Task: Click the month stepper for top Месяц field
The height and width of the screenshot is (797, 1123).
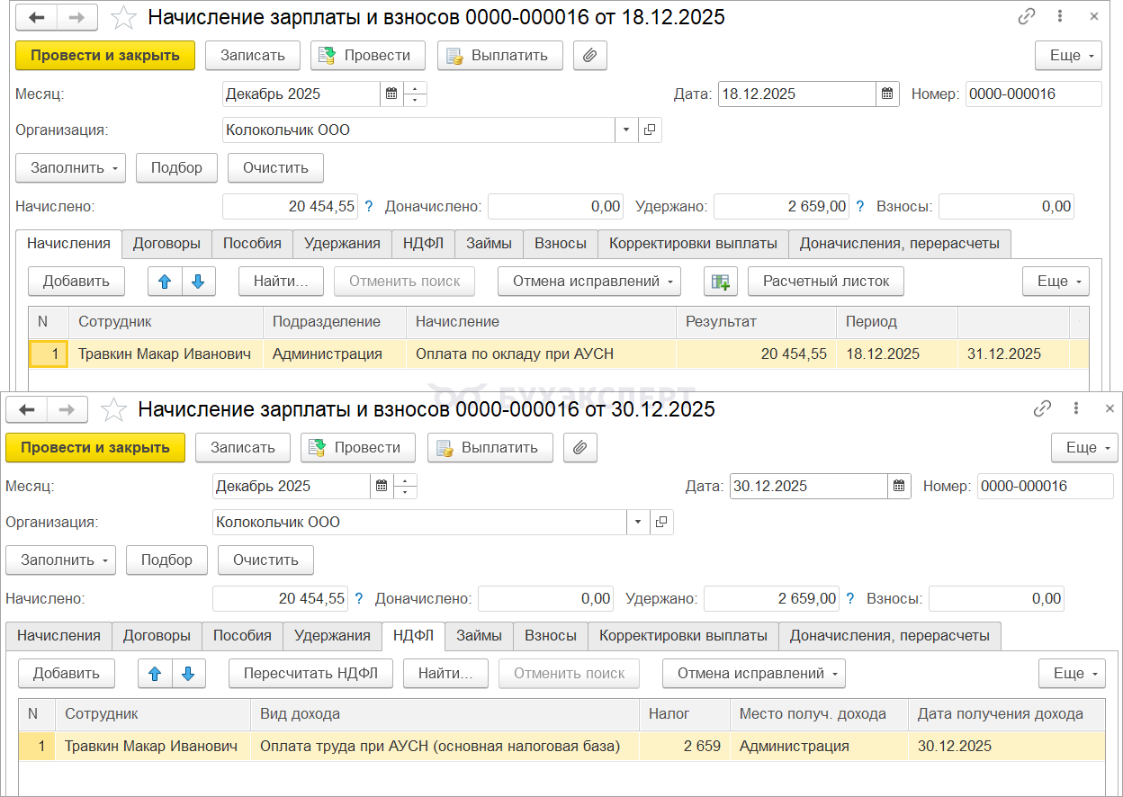Action: click(415, 94)
